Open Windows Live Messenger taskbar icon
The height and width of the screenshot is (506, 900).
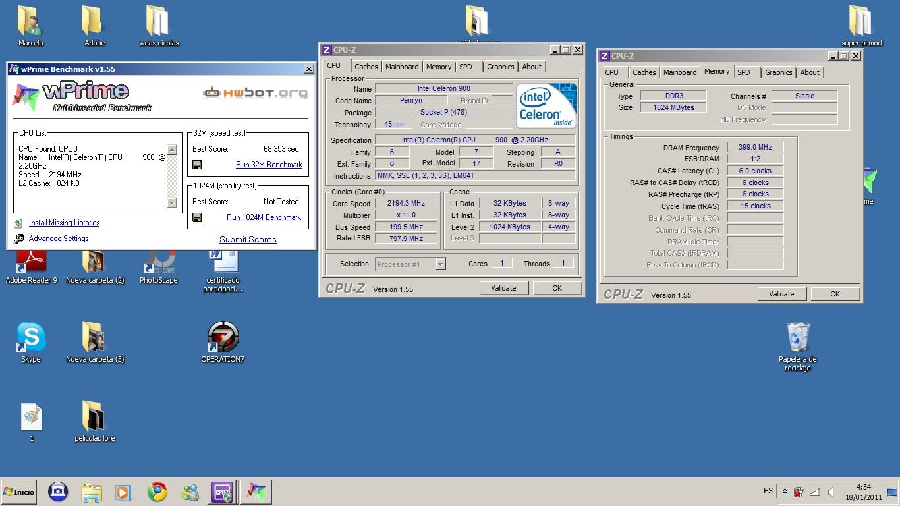190,492
